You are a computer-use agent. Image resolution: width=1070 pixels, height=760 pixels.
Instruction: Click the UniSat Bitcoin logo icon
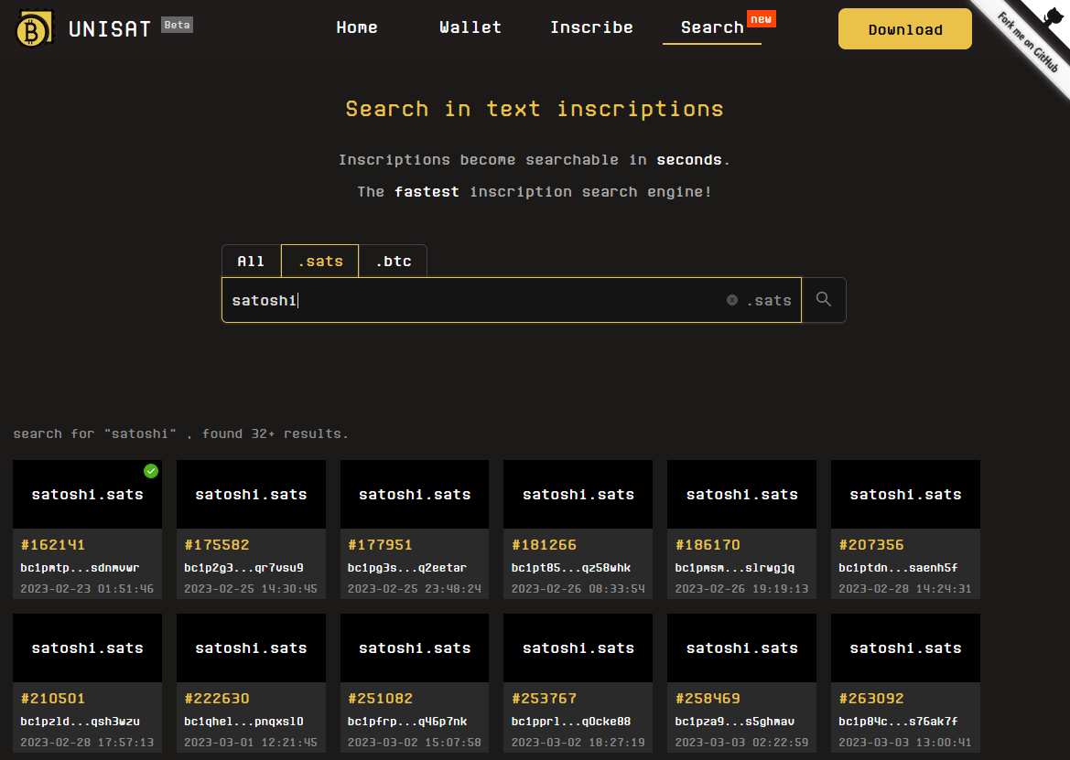(x=34, y=28)
